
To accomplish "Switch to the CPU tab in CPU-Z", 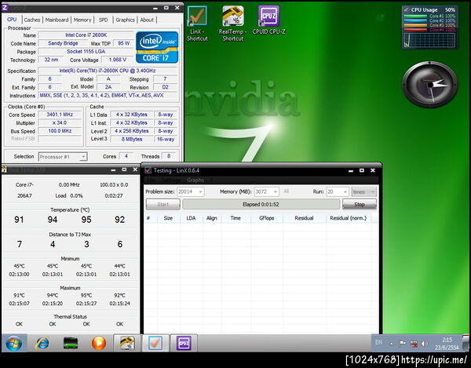I will [x=12, y=20].
